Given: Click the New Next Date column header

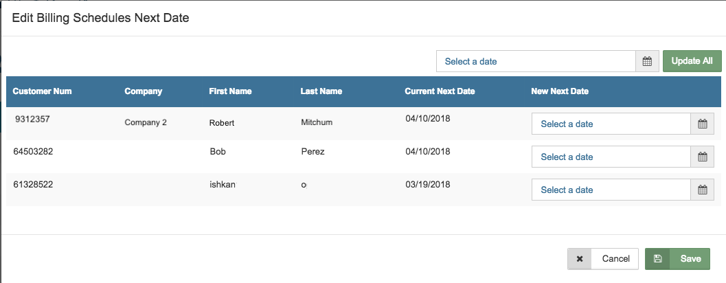Looking at the screenshot, I should coord(560,91).
